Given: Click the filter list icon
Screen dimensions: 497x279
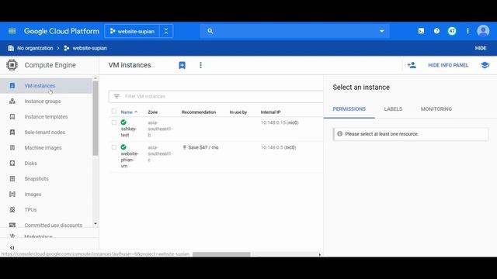Looking at the screenshot, I should [x=116, y=96].
